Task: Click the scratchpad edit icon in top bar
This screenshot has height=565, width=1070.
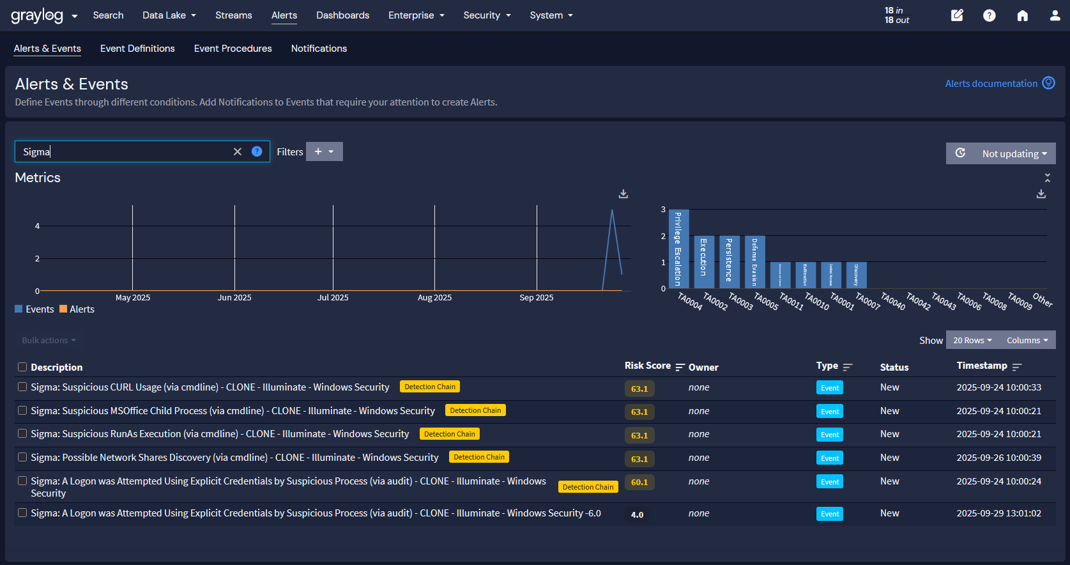Action: point(956,15)
